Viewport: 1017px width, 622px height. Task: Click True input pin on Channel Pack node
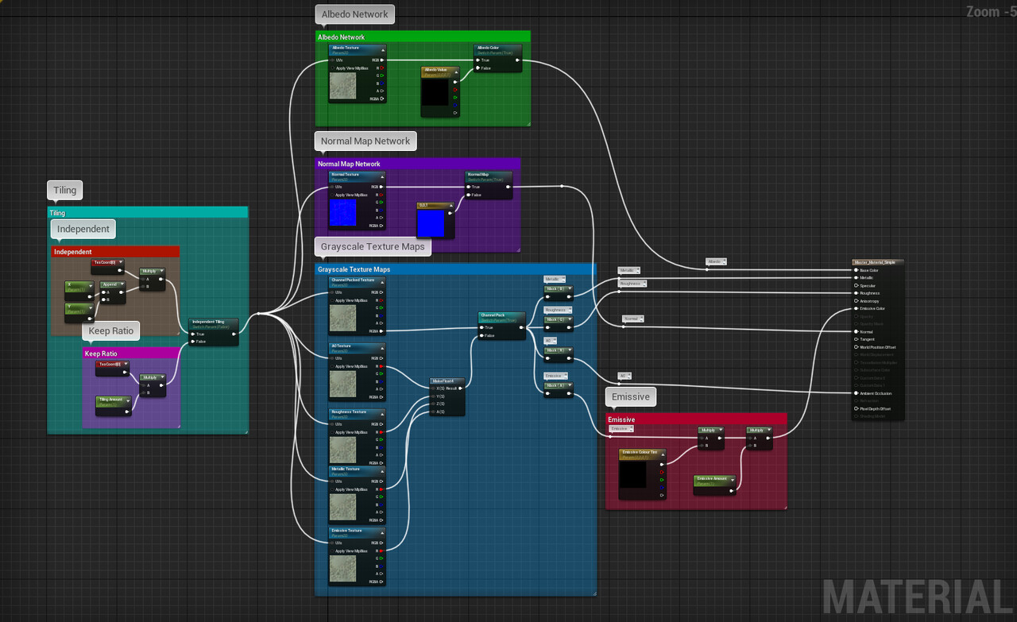pos(481,327)
